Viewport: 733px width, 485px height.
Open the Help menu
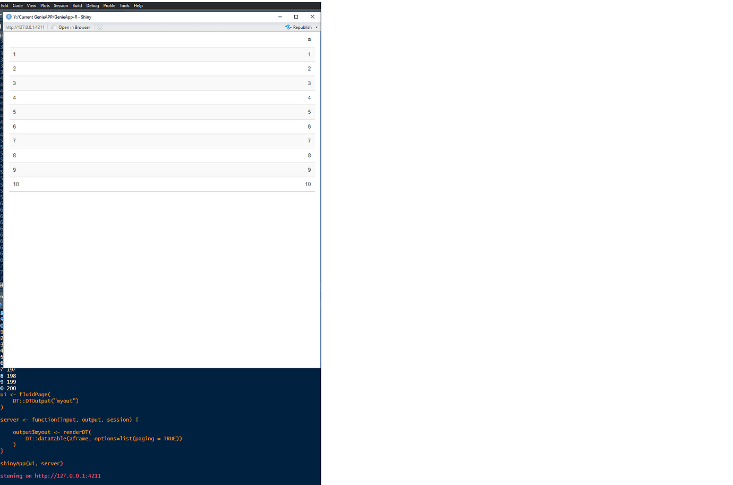coord(138,5)
